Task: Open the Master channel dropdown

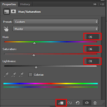Action: (56, 29)
